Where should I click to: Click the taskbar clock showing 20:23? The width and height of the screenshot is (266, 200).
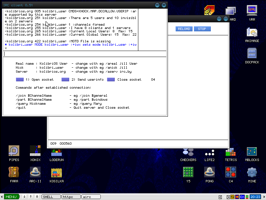coord(255,197)
